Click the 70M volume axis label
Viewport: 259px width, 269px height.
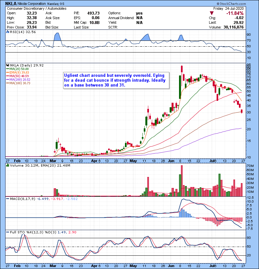pyautogui.click(x=250, y=166)
